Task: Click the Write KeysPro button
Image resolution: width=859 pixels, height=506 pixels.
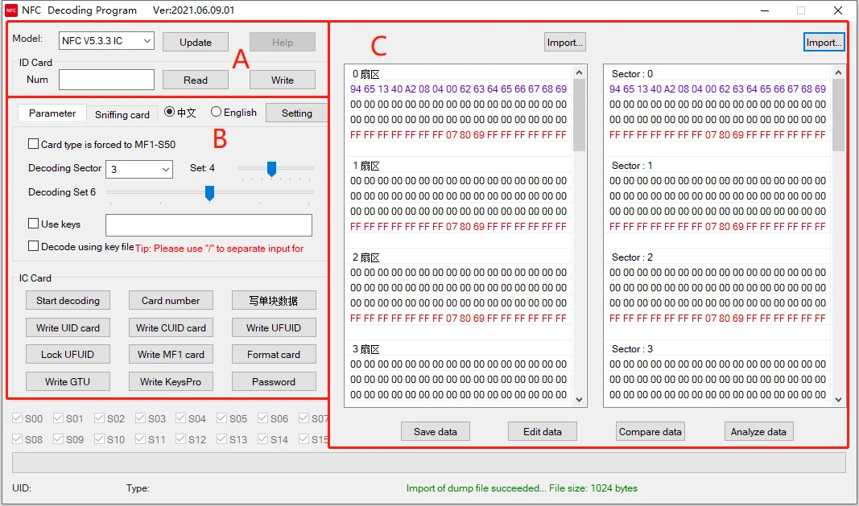Action: [171, 381]
